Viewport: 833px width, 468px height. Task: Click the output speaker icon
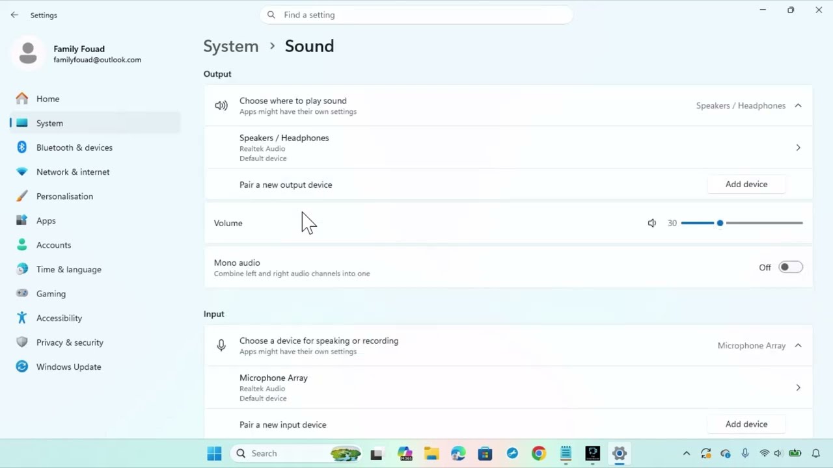221,105
